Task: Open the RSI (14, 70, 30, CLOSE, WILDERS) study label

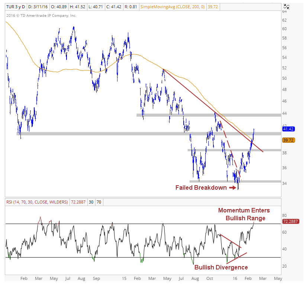Action: click(37, 202)
